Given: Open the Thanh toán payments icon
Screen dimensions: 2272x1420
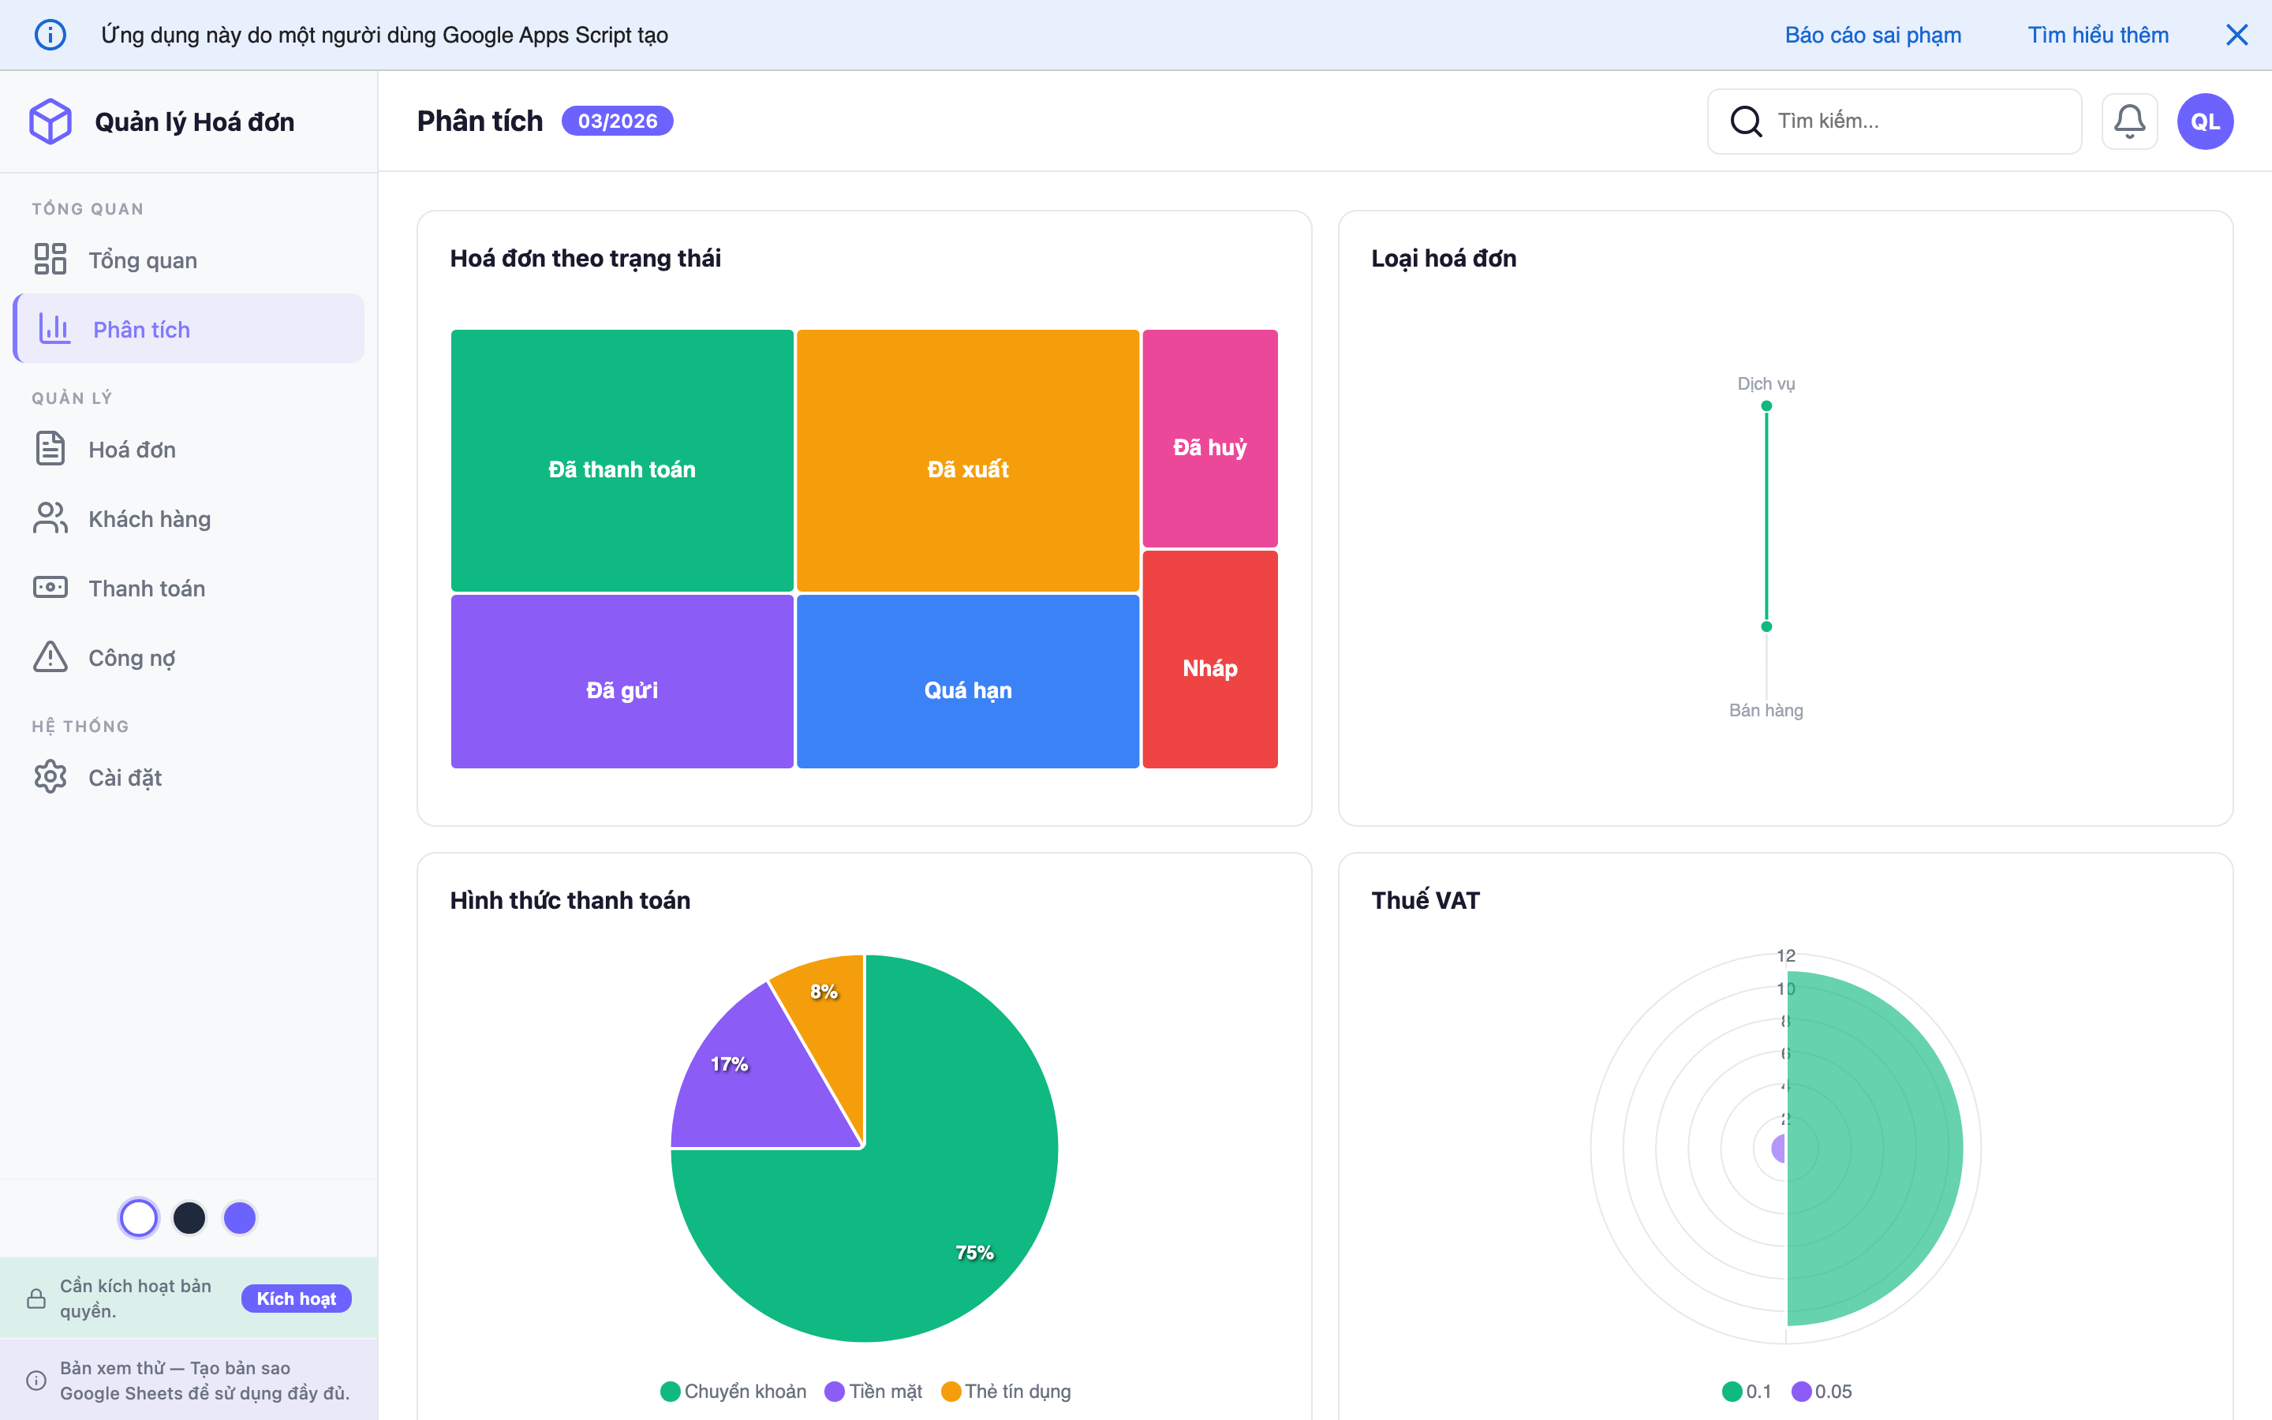Looking at the screenshot, I should (x=50, y=587).
